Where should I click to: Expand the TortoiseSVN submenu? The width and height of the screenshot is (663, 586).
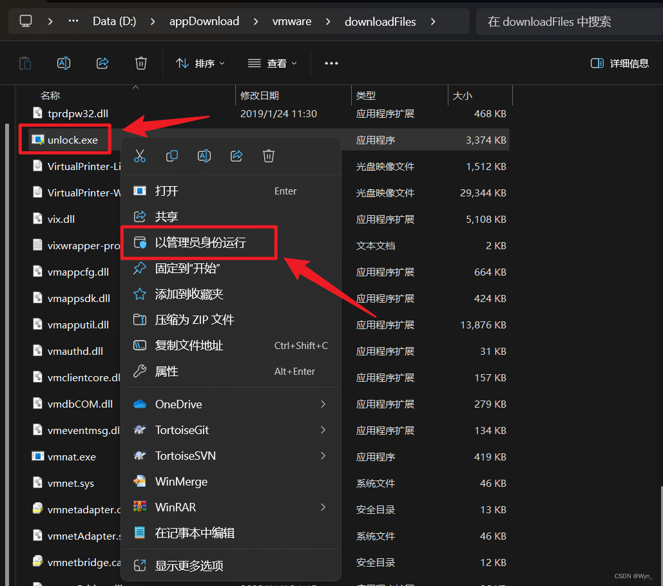tap(323, 456)
